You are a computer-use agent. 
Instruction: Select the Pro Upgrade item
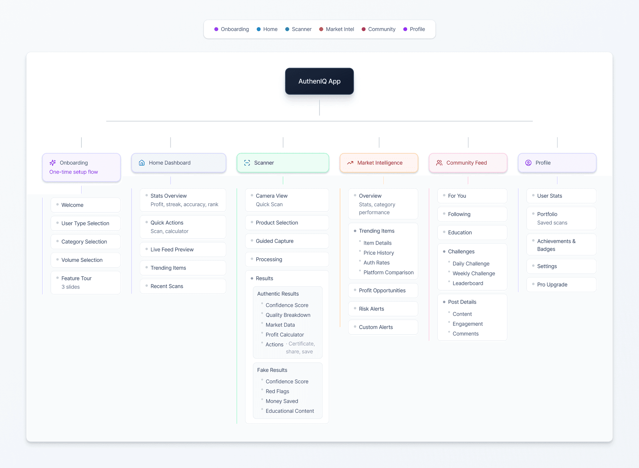coord(562,285)
